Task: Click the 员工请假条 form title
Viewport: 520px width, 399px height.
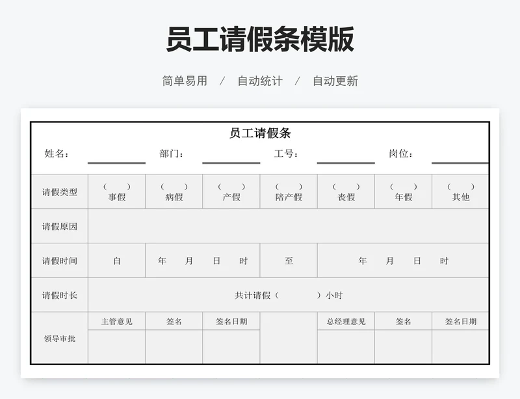Action: click(260, 133)
